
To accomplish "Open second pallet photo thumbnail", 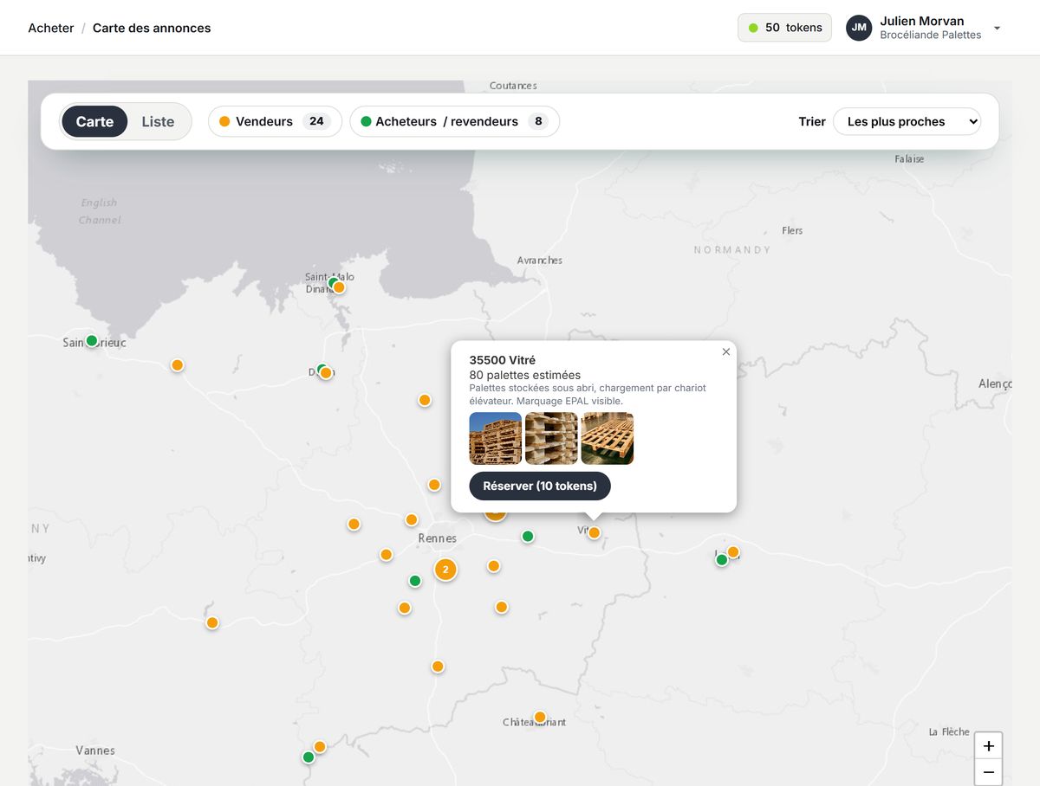I will click(551, 438).
